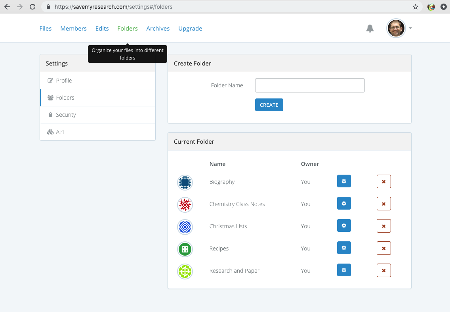Open settings gear for Research and Paper
450x312 pixels.
(x=344, y=270)
